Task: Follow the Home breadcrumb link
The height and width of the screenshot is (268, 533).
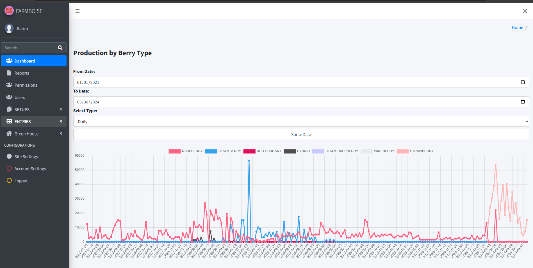Action: (x=517, y=27)
